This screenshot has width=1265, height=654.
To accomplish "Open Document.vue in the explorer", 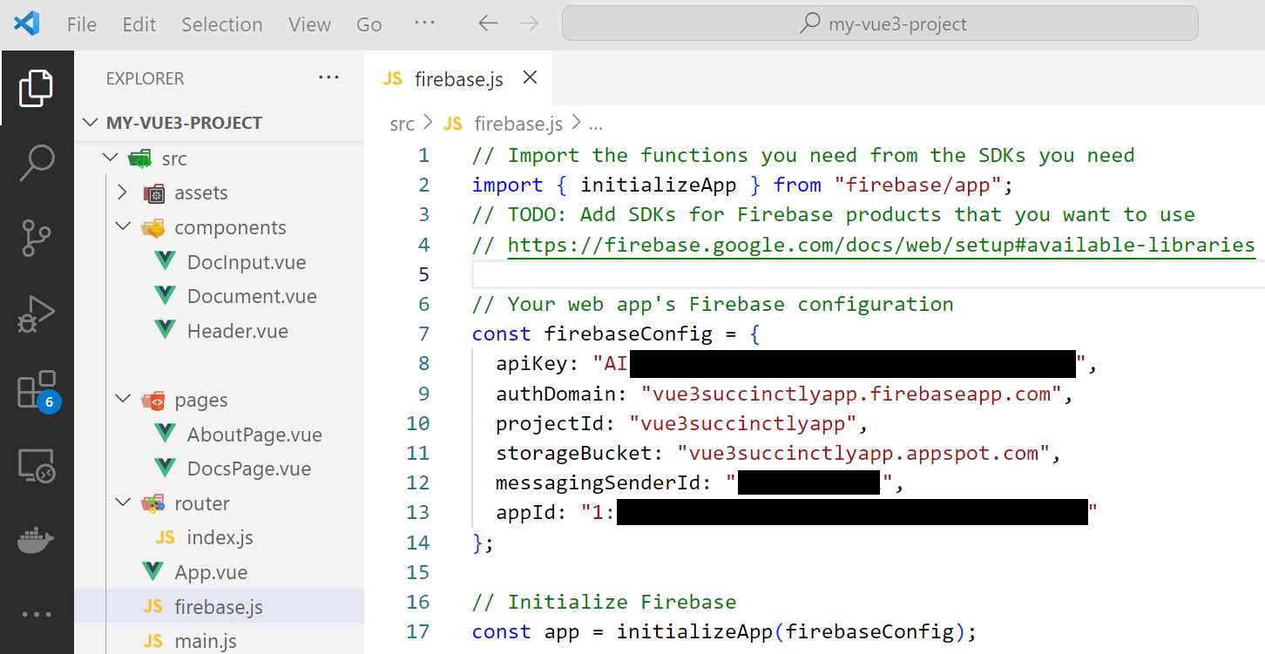I will (x=252, y=296).
